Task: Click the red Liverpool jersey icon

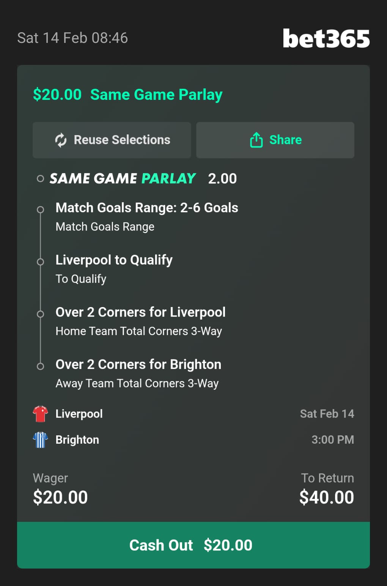Action: coord(40,414)
